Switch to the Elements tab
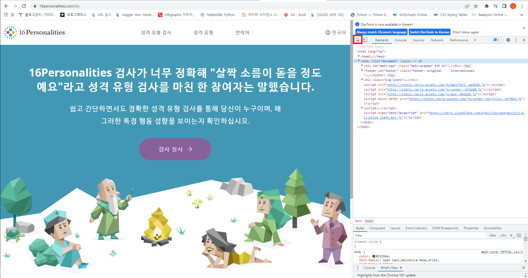 point(382,40)
